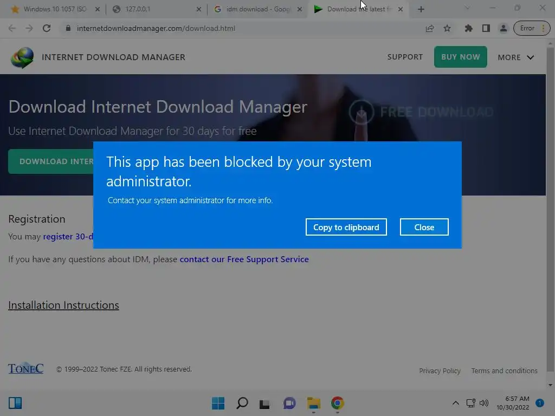Open the Chat app on taskbar
Screen dimensions: 555x416
click(289, 403)
